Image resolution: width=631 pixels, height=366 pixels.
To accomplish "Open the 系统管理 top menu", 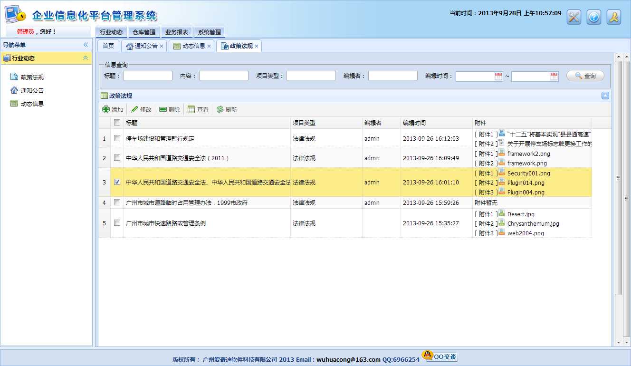I will (x=210, y=32).
